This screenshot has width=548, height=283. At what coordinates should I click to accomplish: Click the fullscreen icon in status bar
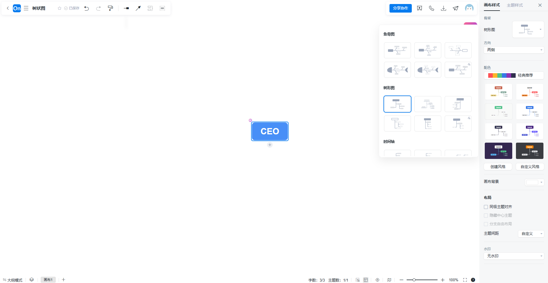tap(465, 280)
